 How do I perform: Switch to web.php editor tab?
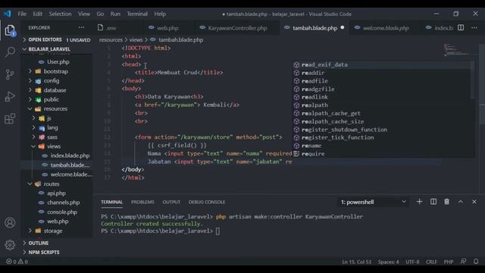(167, 28)
